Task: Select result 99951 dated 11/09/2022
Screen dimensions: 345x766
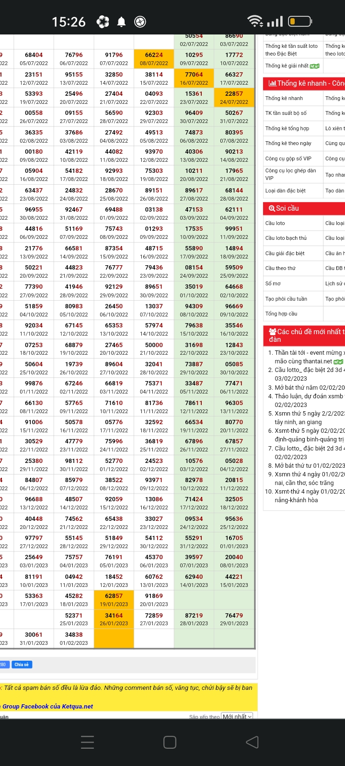Action: tap(234, 233)
